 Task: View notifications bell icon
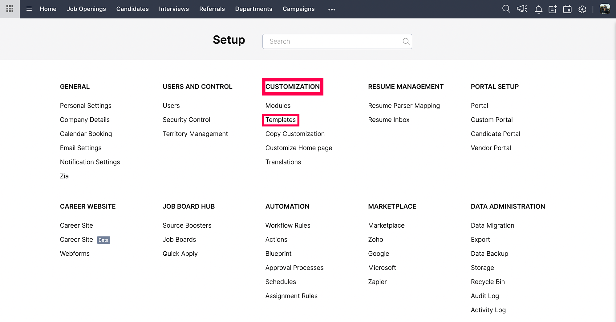click(538, 10)
